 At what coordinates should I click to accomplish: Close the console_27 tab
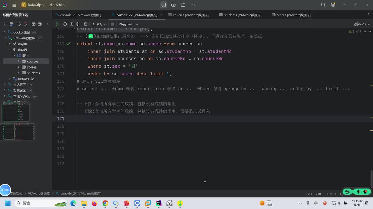coord(161,15)
